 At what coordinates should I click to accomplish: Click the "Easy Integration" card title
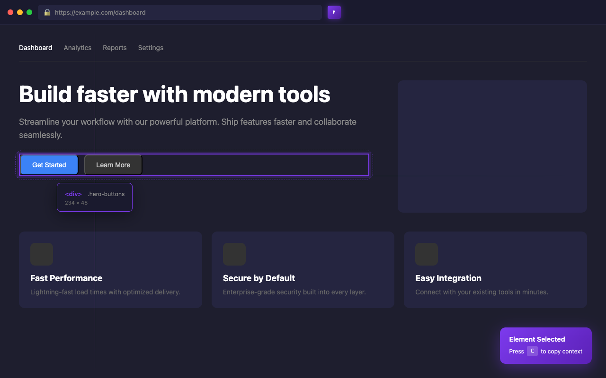click(448, 278)
